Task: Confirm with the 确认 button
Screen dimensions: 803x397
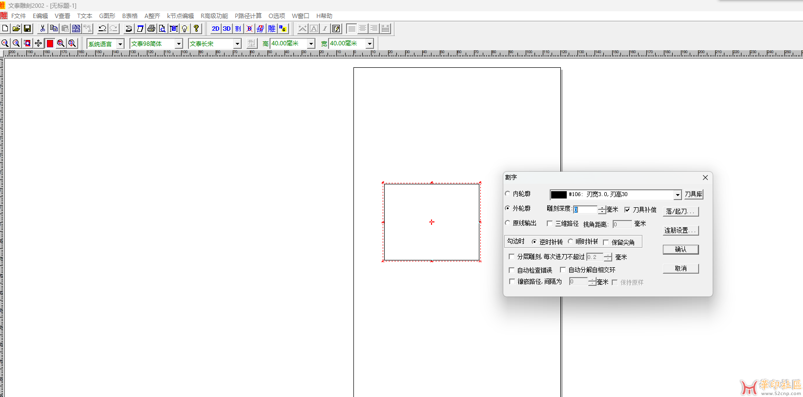Action: pos(680,249)
